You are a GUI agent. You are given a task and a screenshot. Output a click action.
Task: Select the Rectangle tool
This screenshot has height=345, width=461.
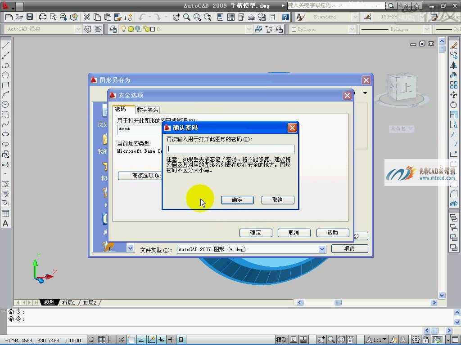[x=5, y=85]
